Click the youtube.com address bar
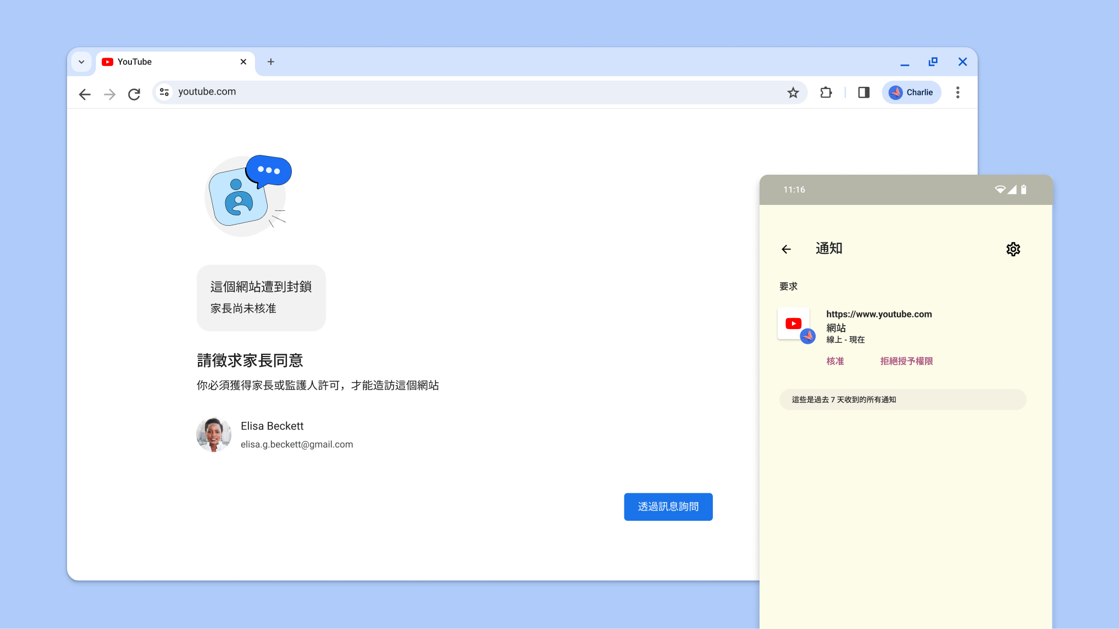This screenshot has height=629, width=1119. 385,92
